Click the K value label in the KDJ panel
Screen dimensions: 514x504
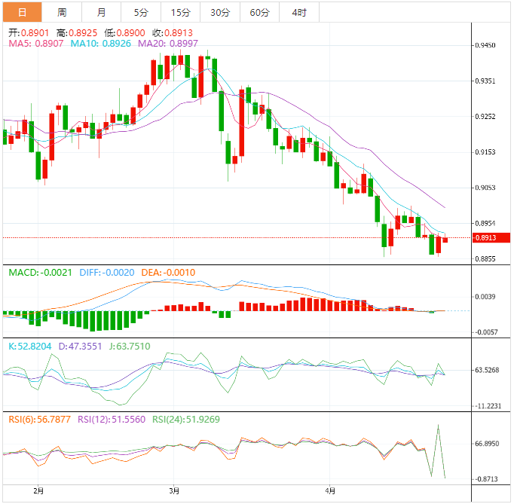coord(30,347)
